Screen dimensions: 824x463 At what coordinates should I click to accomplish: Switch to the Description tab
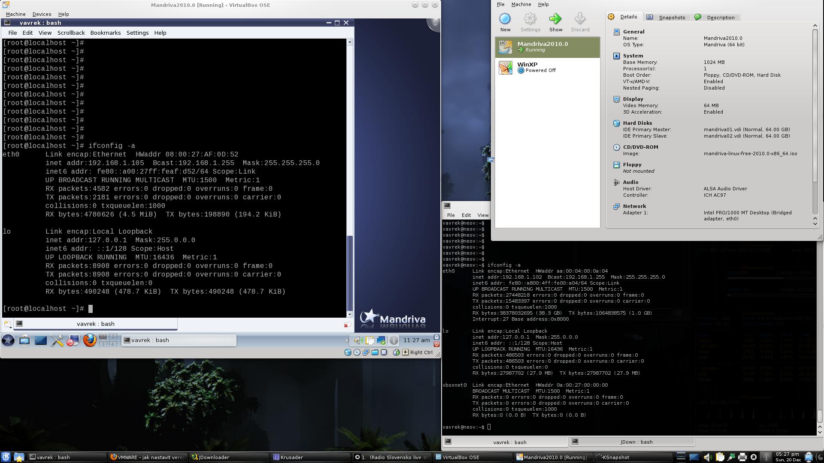point(715,18)
